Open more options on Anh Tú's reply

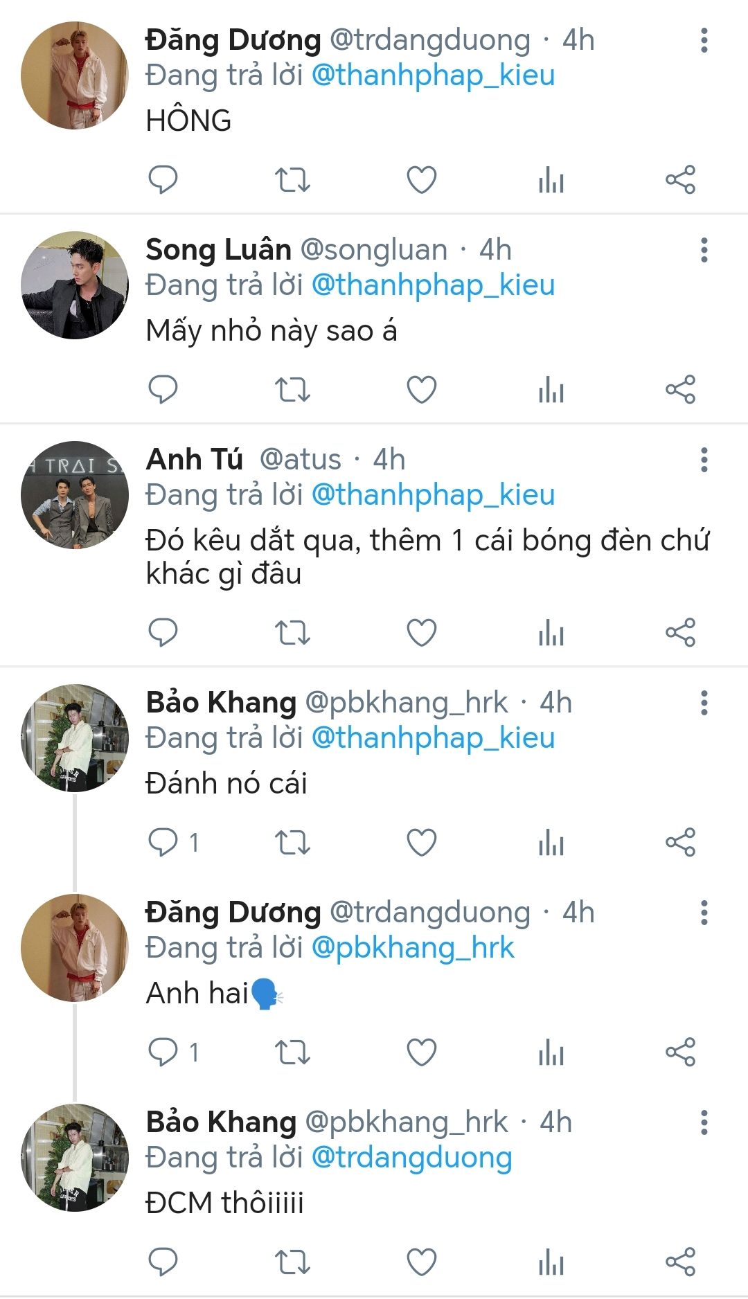coord(704,460)
